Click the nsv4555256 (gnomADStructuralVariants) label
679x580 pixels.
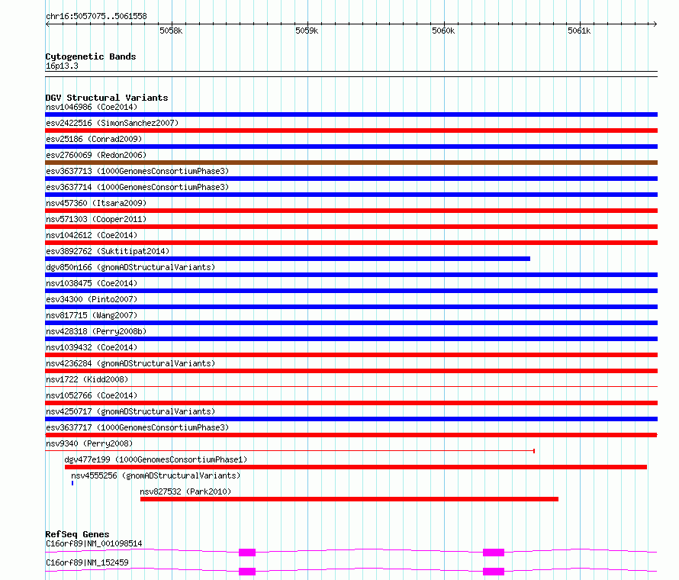[156, 475]
